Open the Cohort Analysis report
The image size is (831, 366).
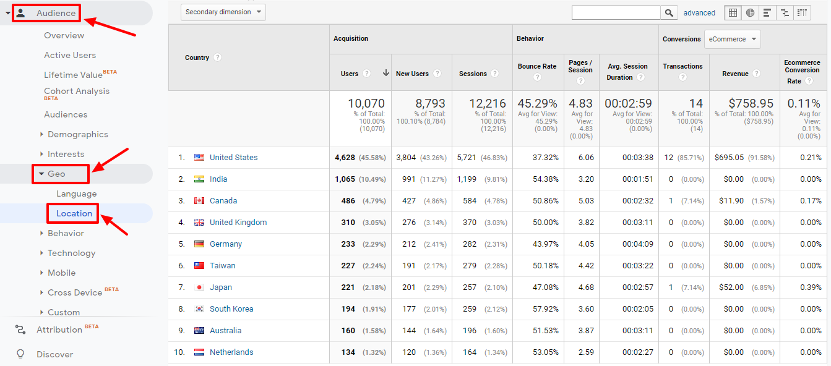(77, 91)
